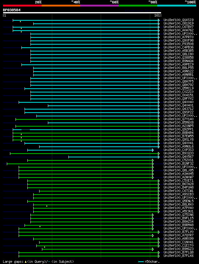Click the UniRef100_Q75IN6 label

178,215
